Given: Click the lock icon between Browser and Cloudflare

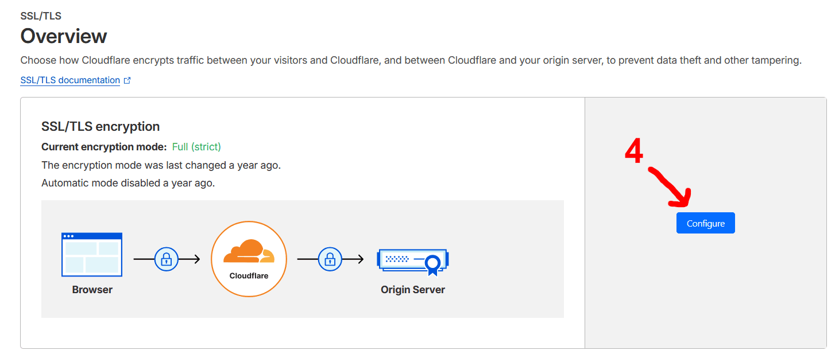Looking at the screenshot, I should point(167,259).
